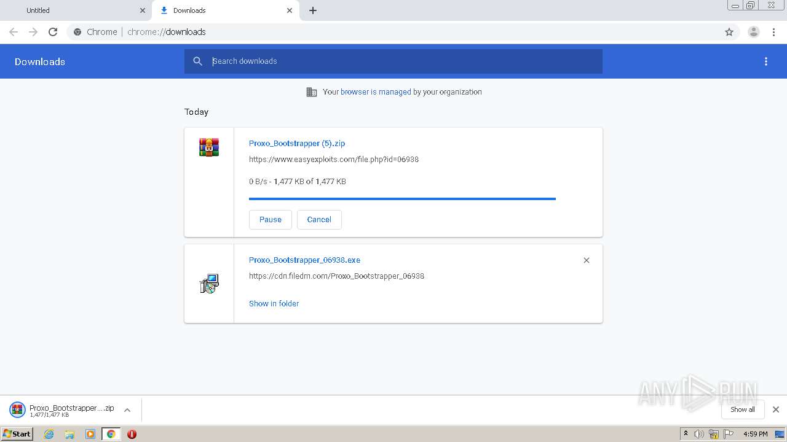Remove Proxo_Bootstrapper_06938.exe from the list

(x=587, y=260)
